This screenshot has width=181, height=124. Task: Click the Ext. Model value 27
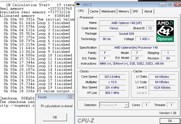[x=137, y=58]
